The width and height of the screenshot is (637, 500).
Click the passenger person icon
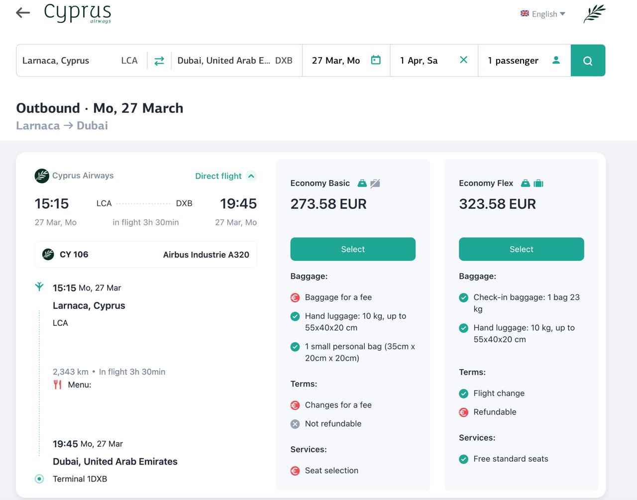pyautogui.click(x=556, y=60)
